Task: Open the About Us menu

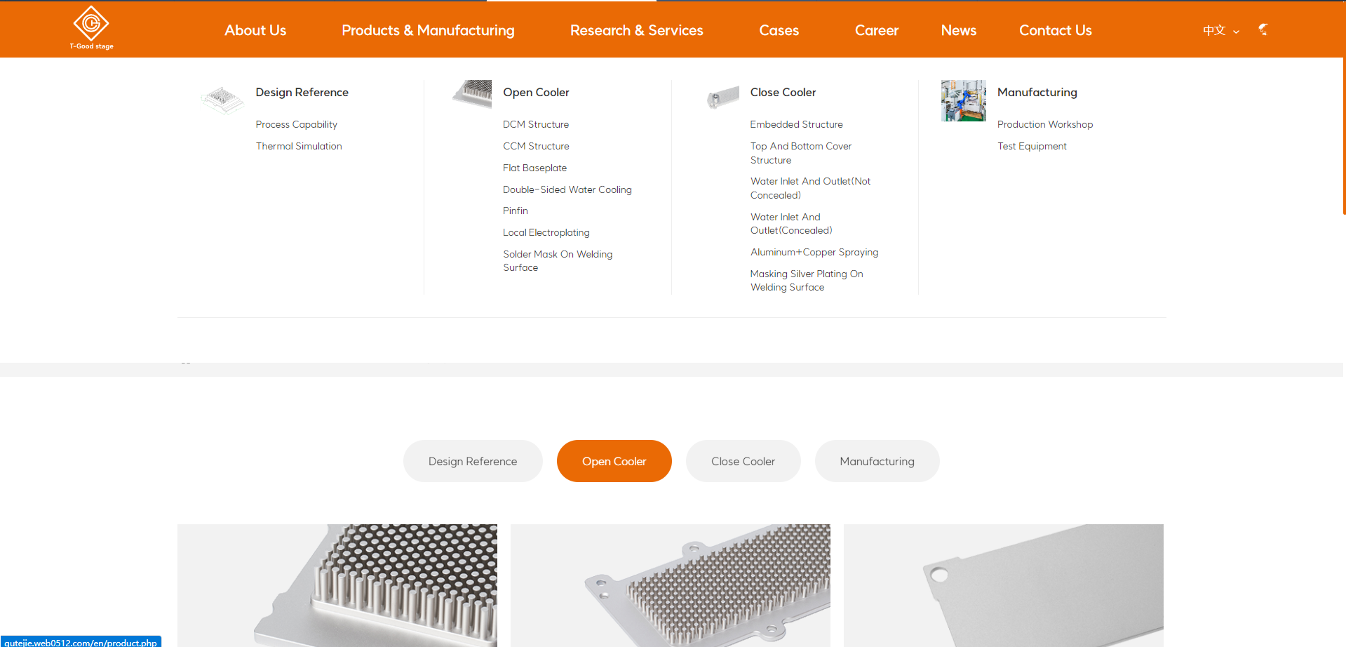Action: (x=255, y=30)
